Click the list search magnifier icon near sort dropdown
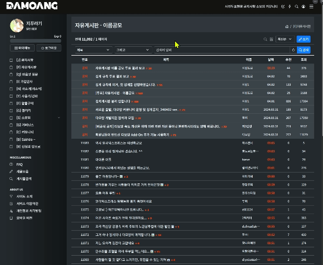 (265, 39)
